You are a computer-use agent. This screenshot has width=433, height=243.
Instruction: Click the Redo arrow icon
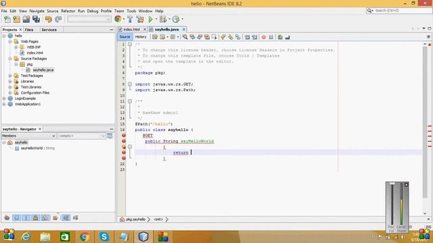tap(58, 20)
